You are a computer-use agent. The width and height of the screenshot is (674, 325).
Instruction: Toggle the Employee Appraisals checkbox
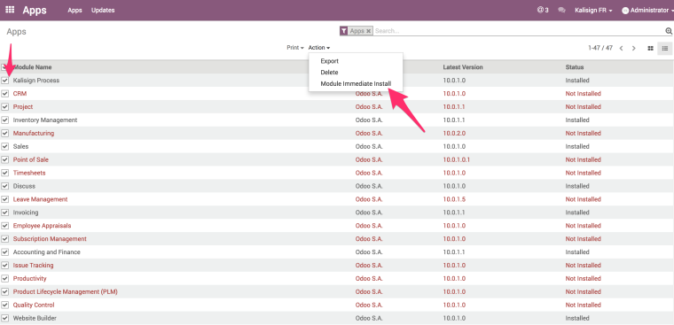[x=5, y=226]
